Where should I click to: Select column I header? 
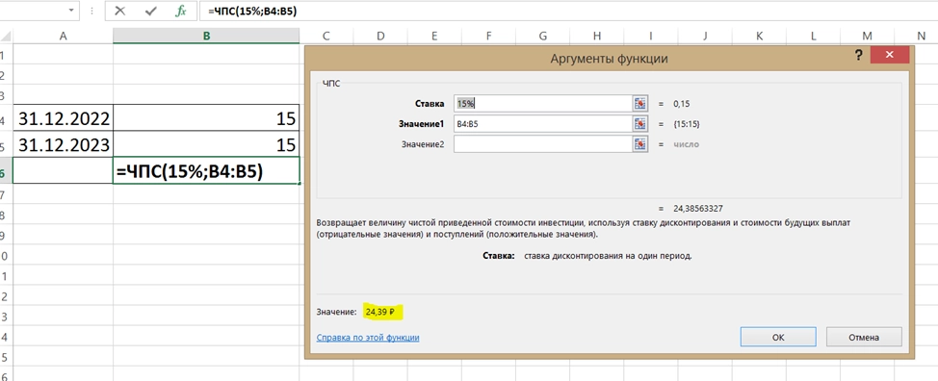pos(651,36)
